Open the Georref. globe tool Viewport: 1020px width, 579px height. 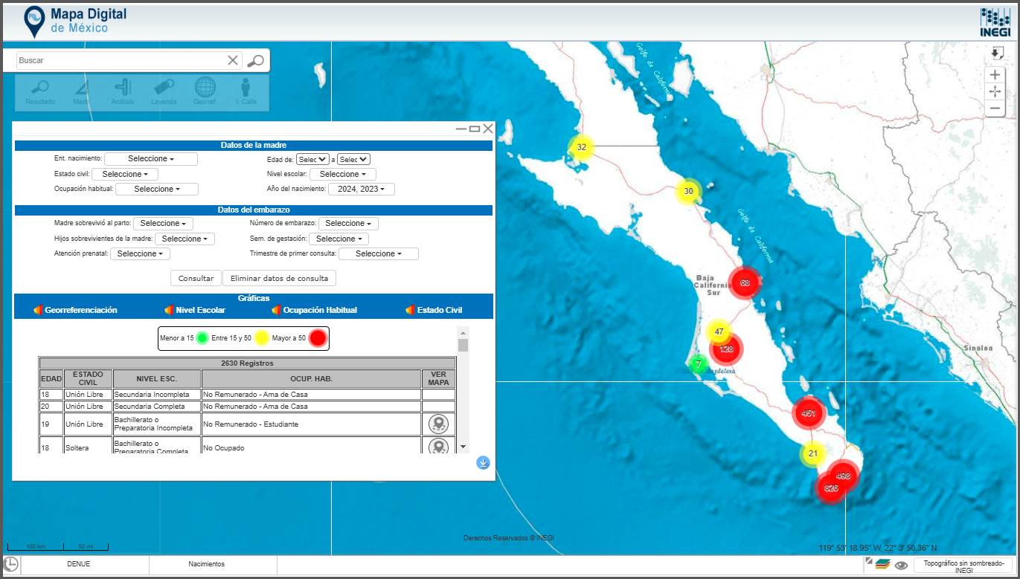point(205,91)
